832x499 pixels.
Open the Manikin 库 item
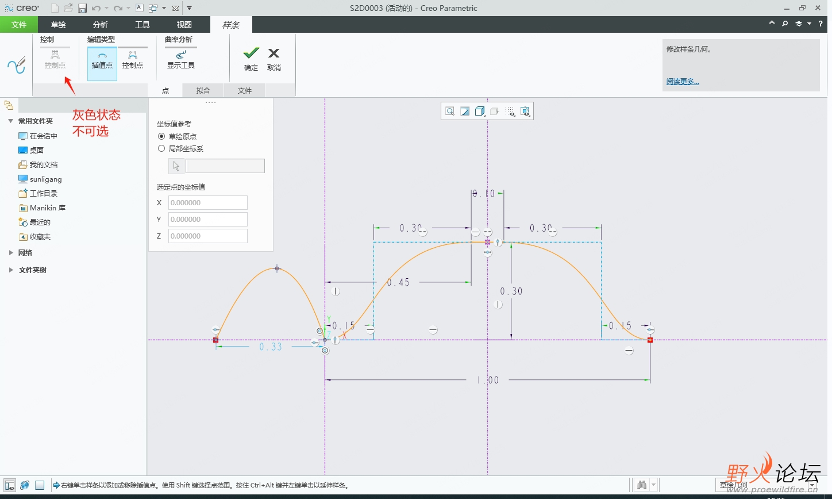(42, 208)
